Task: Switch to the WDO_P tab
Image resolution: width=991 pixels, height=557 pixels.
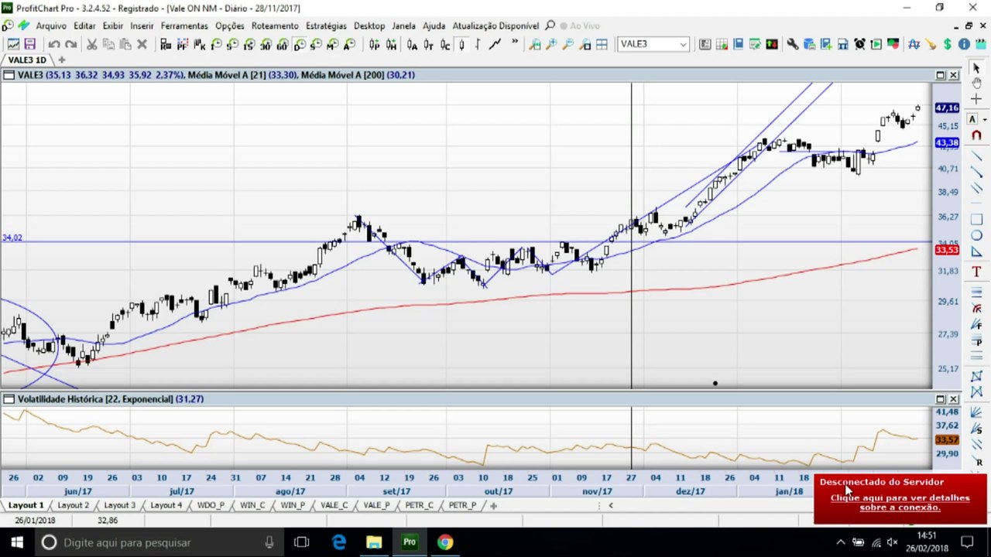Action: click(211, 505)
